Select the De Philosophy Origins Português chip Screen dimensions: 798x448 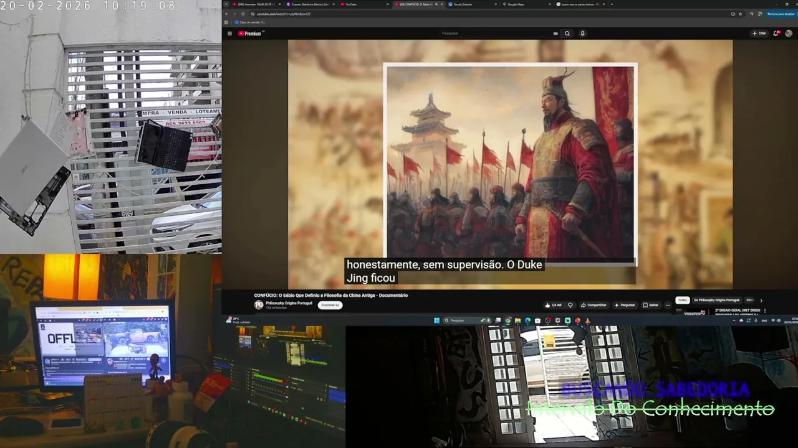click(717, 300)
